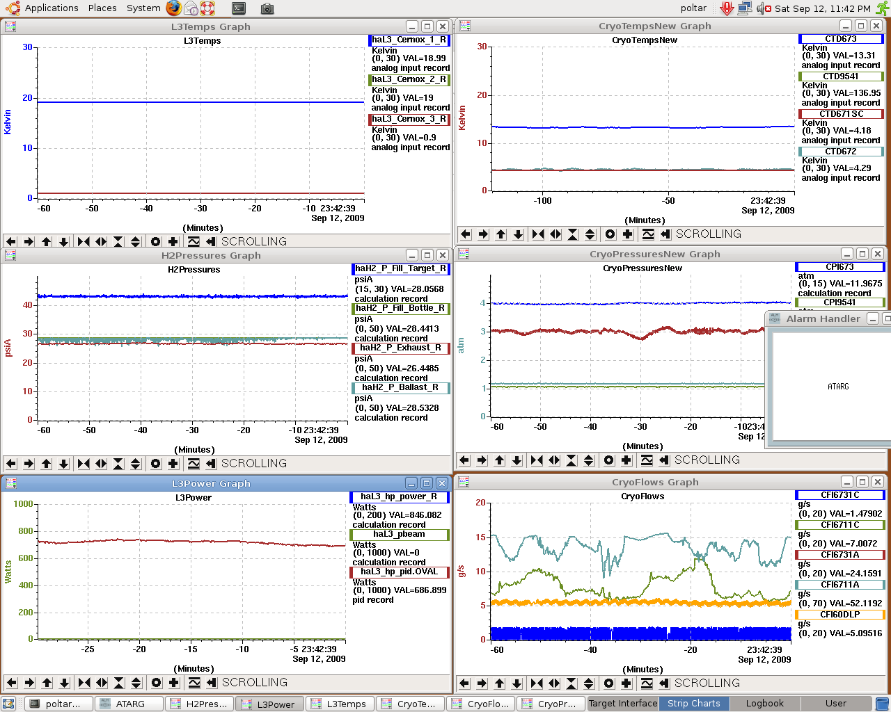Toggle auto-scroll arrow in H2Pressures toolbar

[x=211, y=463]
